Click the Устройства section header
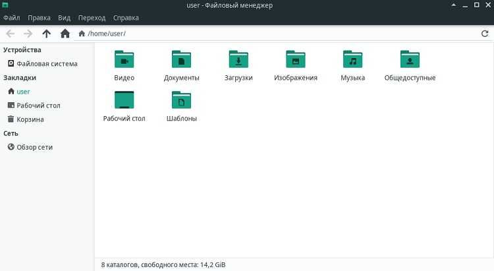This screenshot has height=271, width=494. [x=22, y=50]
